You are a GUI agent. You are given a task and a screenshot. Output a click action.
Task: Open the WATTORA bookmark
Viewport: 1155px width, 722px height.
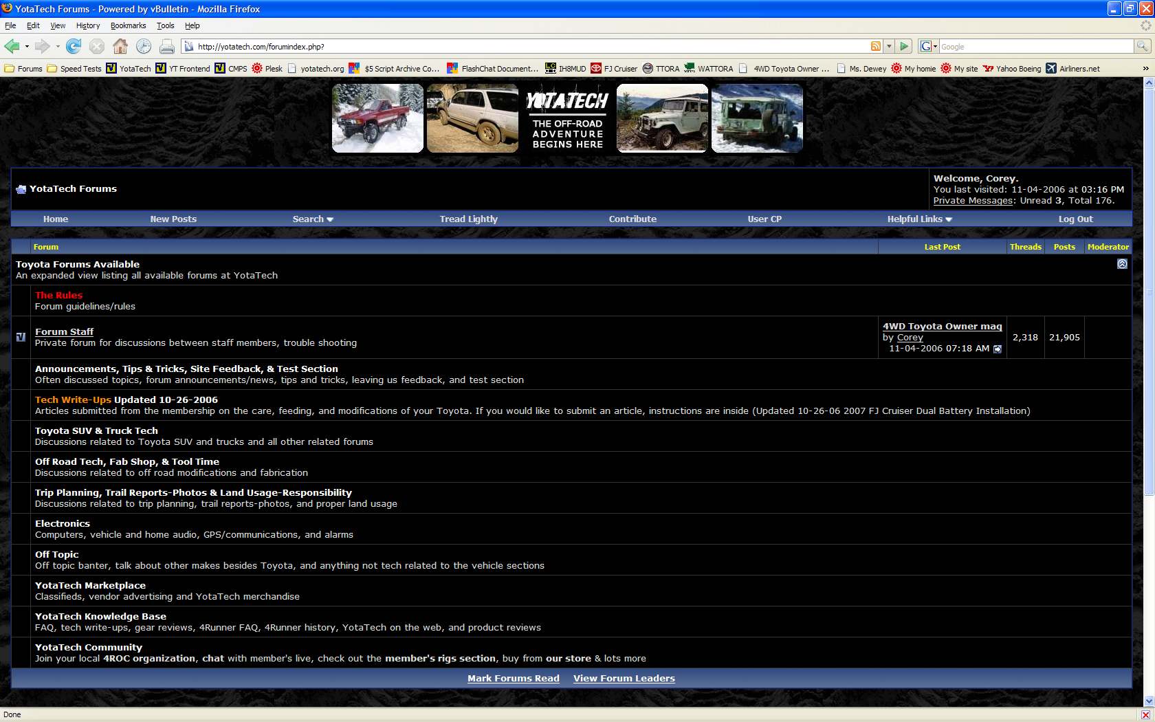pyautogui.click(x=709, y=69)
